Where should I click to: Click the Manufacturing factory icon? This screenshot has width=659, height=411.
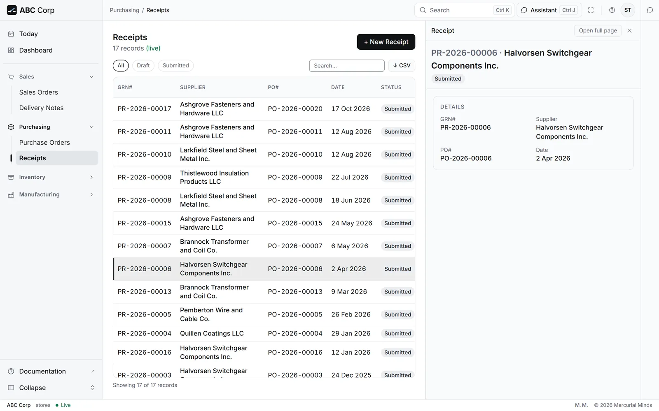click(11, 194)
